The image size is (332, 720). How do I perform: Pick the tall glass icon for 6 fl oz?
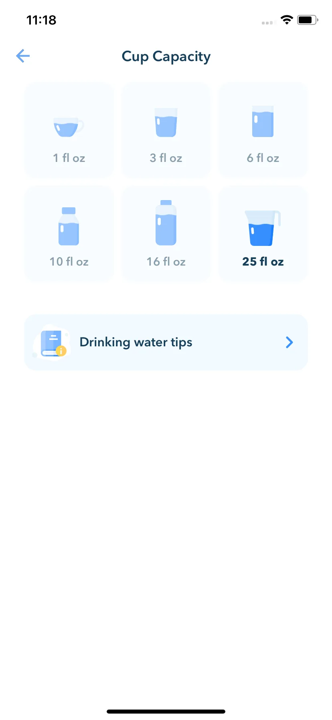(263, 121)
